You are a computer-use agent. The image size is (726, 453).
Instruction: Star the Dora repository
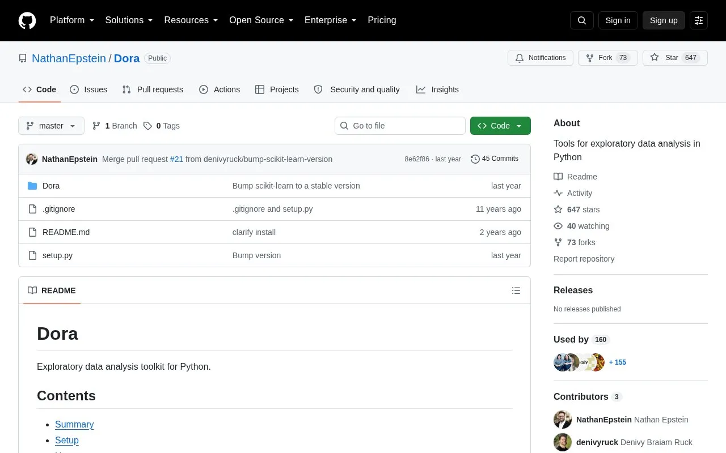(x=675, y=58)
